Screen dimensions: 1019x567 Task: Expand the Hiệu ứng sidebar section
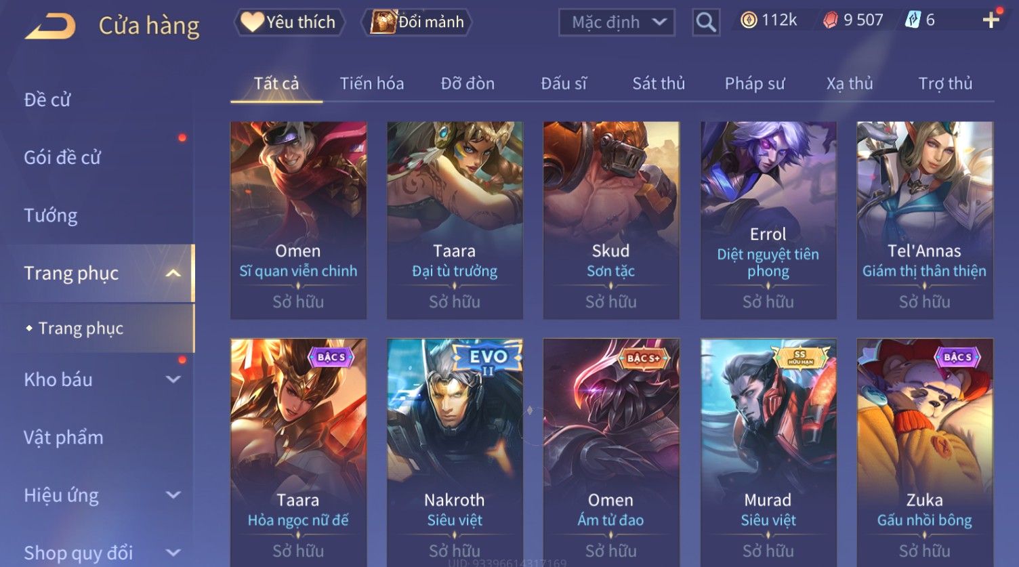(x=173, y=495)
